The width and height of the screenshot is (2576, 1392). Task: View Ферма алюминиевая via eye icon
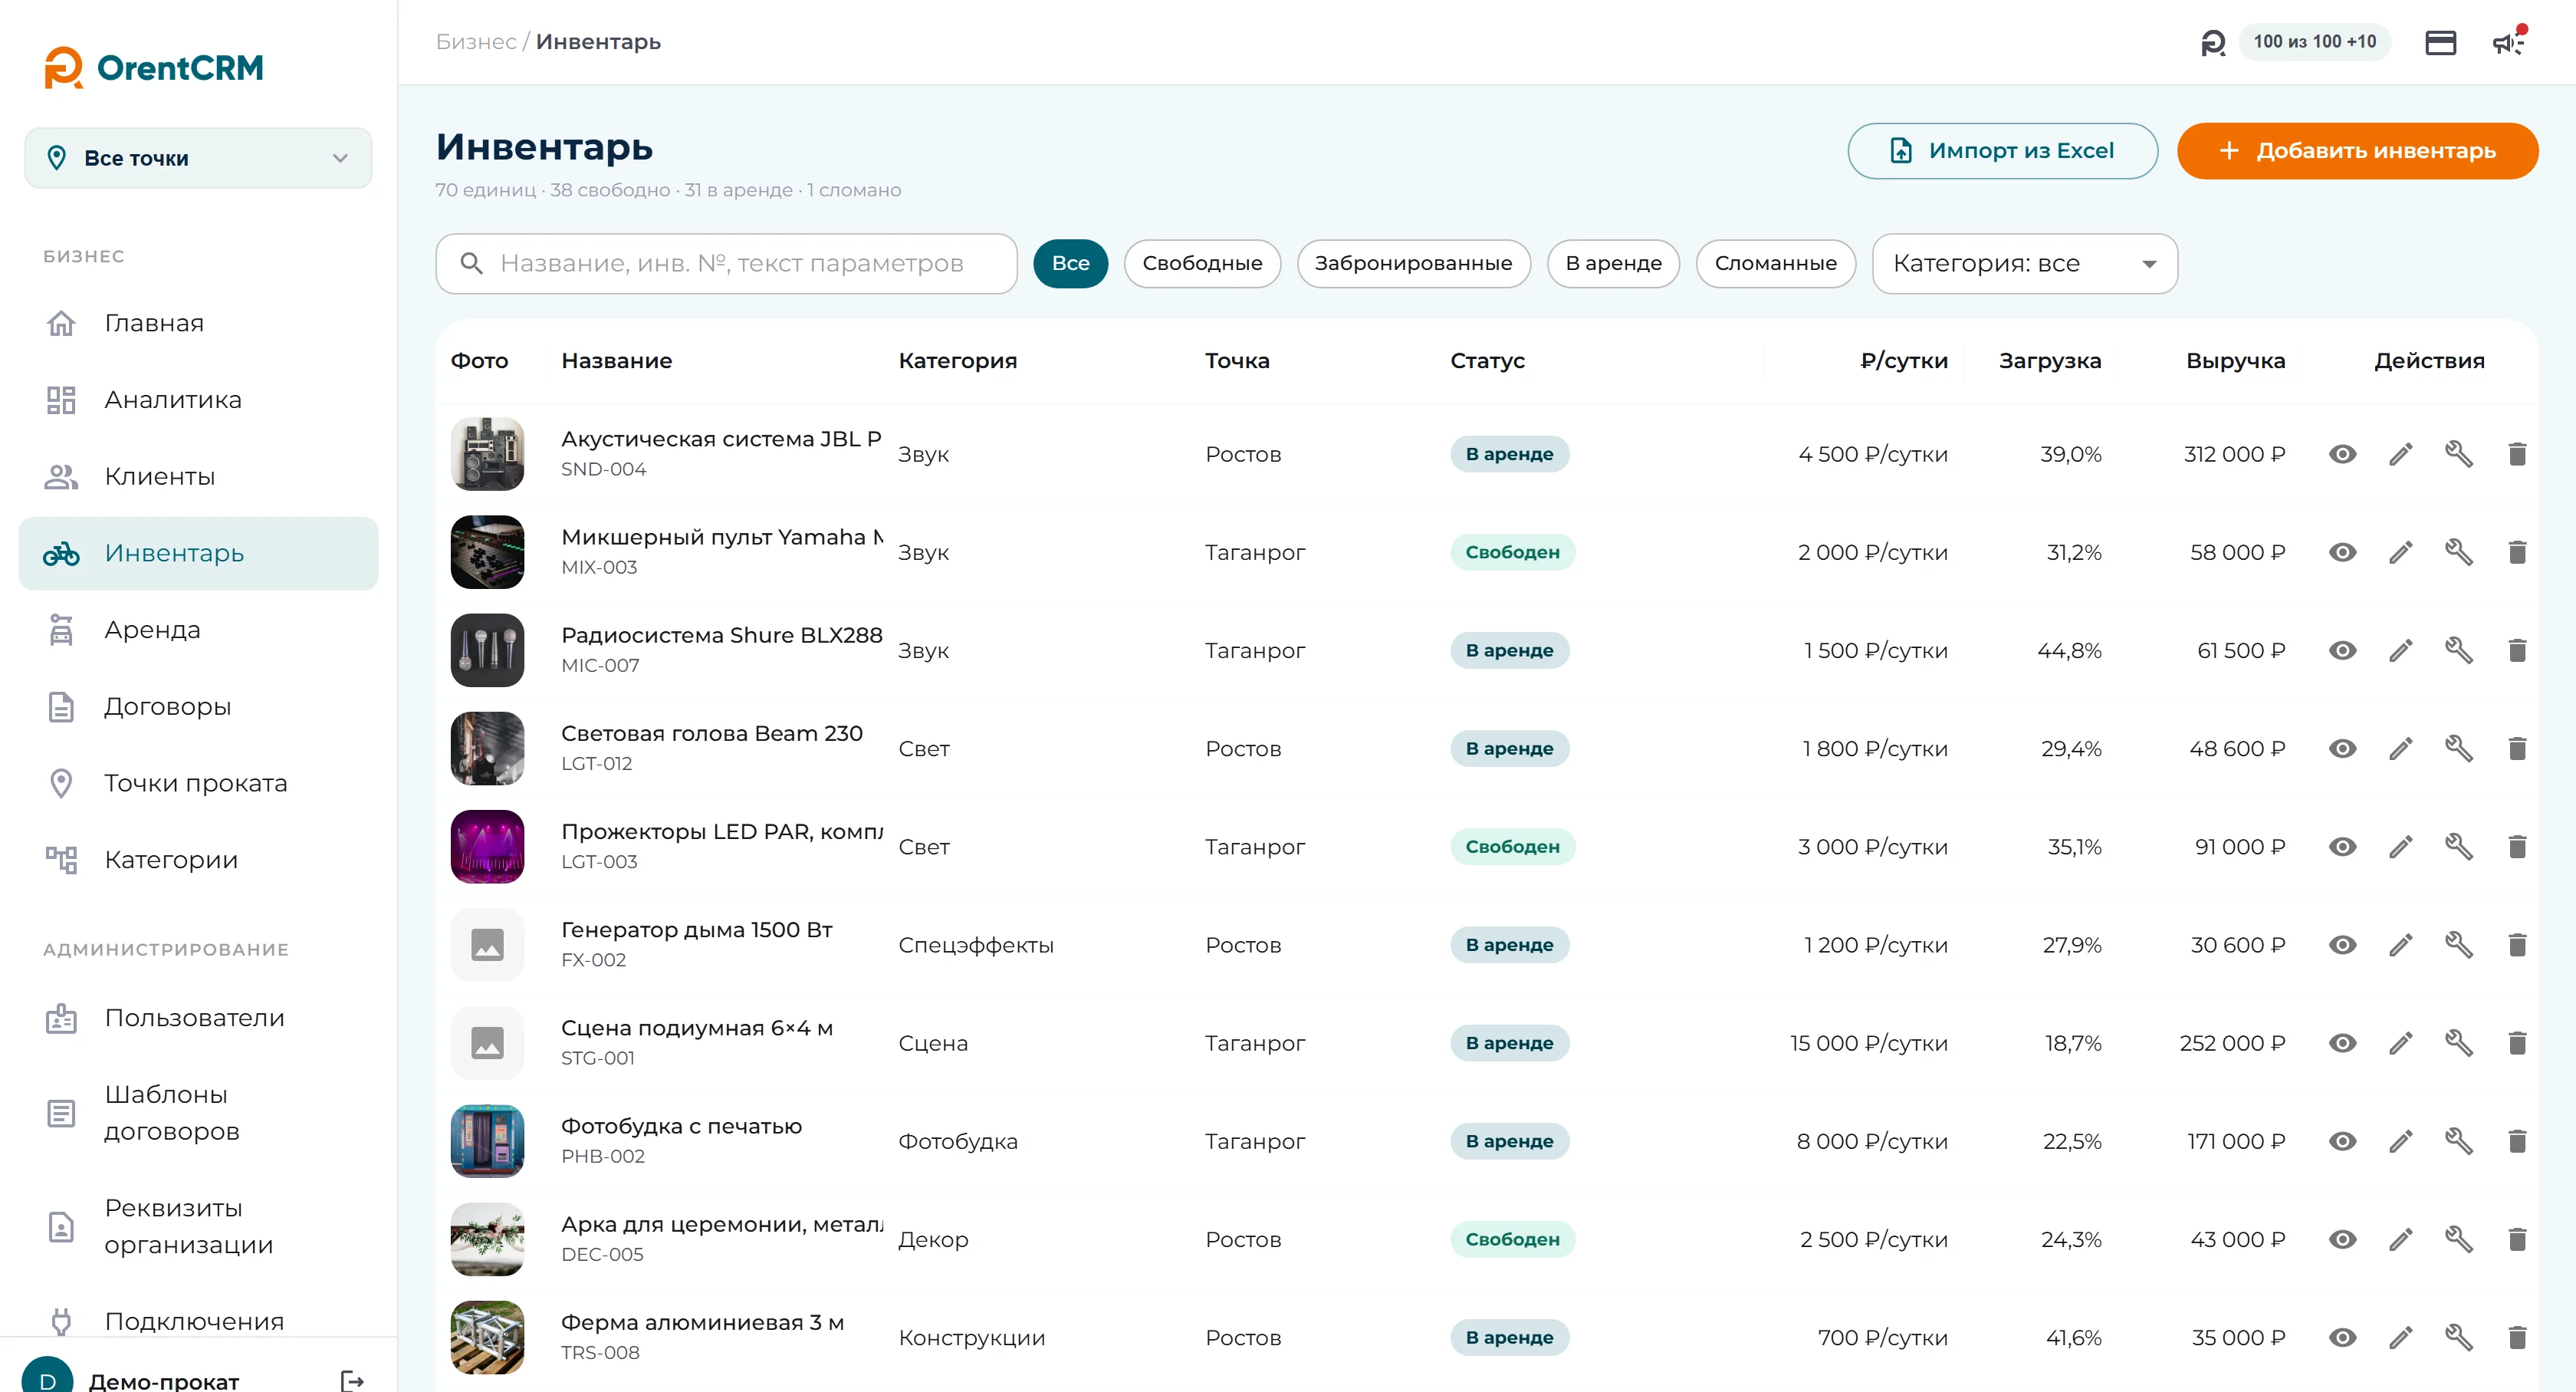pyautogui.click(x=2342, y=1337)
